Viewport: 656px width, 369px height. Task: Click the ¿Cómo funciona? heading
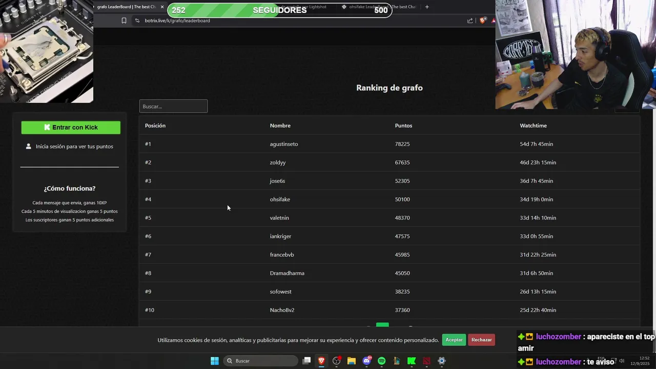click(70, 189)
